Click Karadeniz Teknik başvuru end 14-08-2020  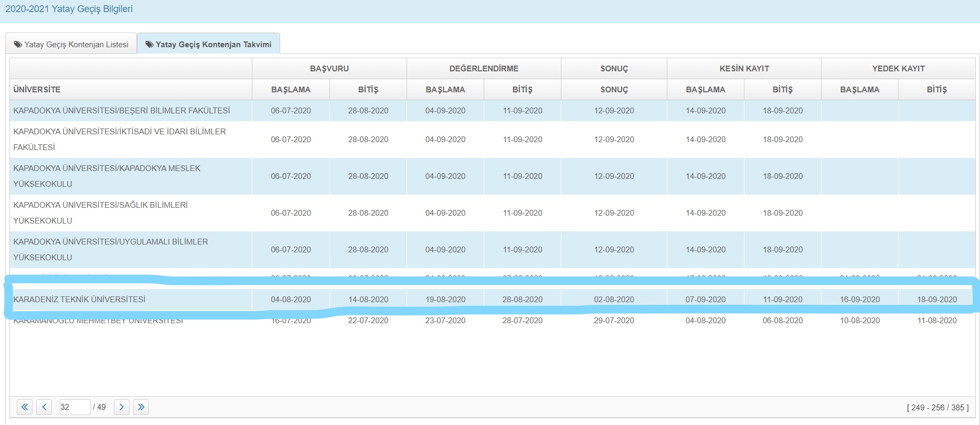(368, 300)
